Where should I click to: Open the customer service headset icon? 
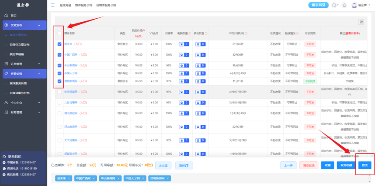click(334, 5)
